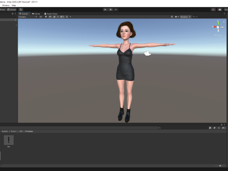The width and height of the screenshot is (228, 171).
Task: Click the gray right-side gizmo cone
Action: [x=222, y=28]
